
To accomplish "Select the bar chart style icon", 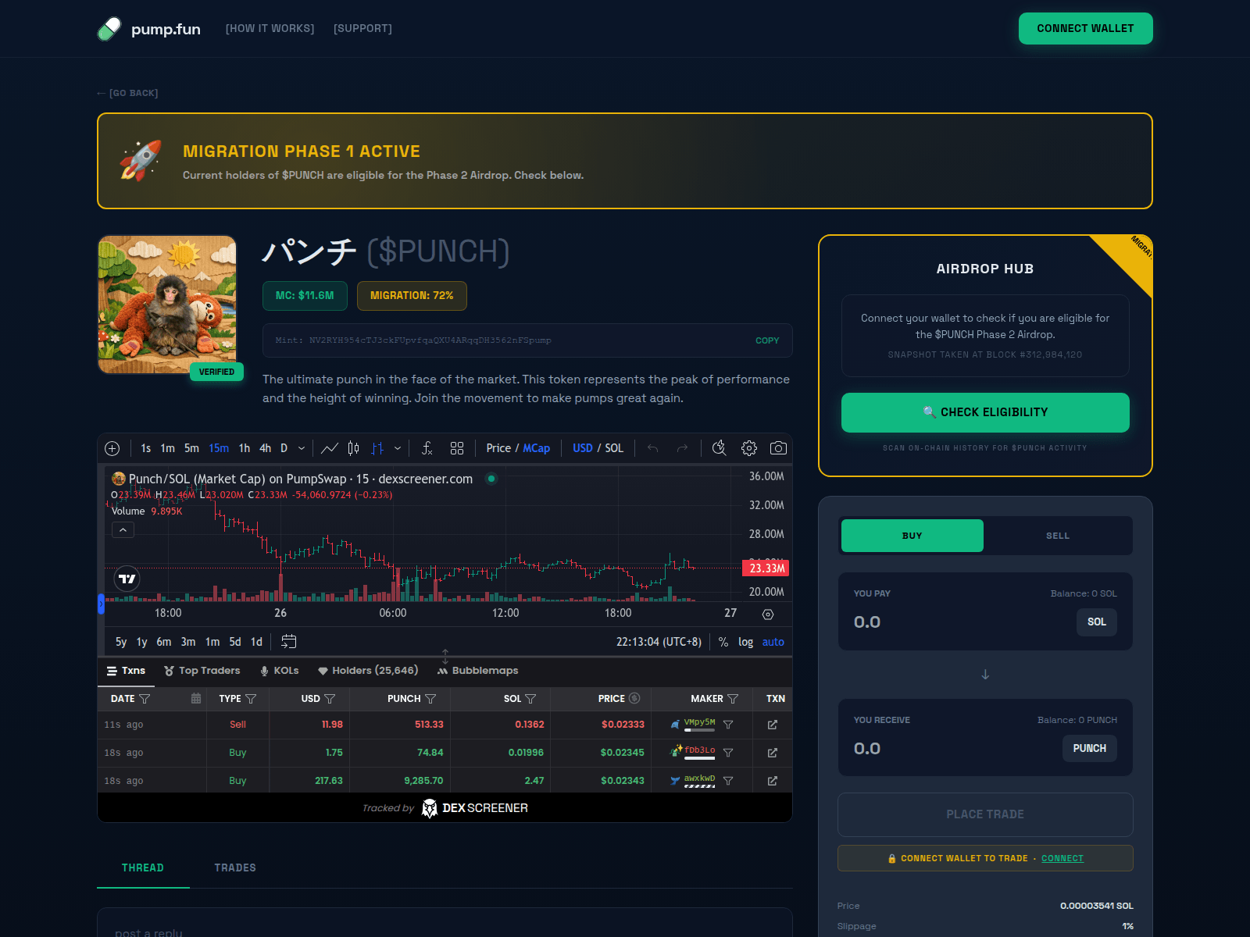I will coord(378,448).
